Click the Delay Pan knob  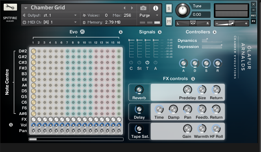[x=187, y=109]
